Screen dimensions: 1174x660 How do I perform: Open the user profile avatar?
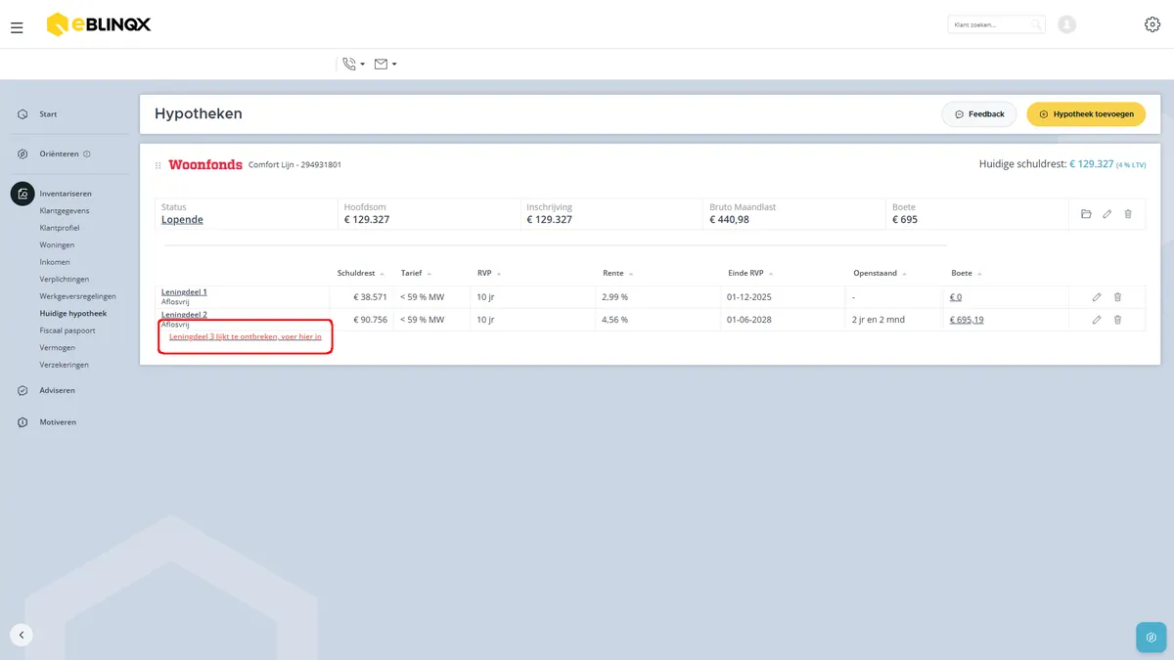tap(1067, 24)
